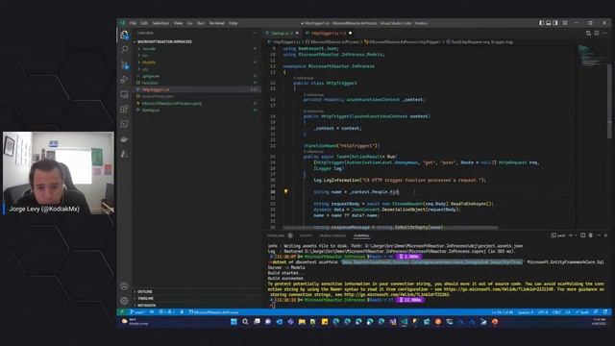
Task: Open terminal launch profile dropdown arrow
Action: pos(576,235)
